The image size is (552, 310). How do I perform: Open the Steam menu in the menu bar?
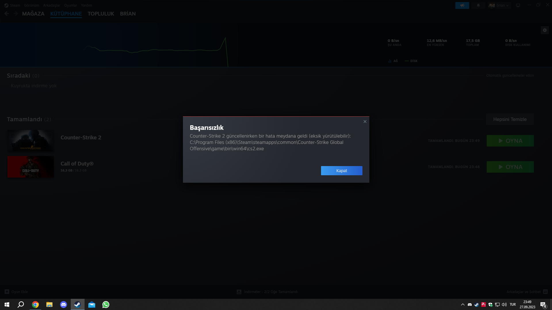tap(15, 5)
